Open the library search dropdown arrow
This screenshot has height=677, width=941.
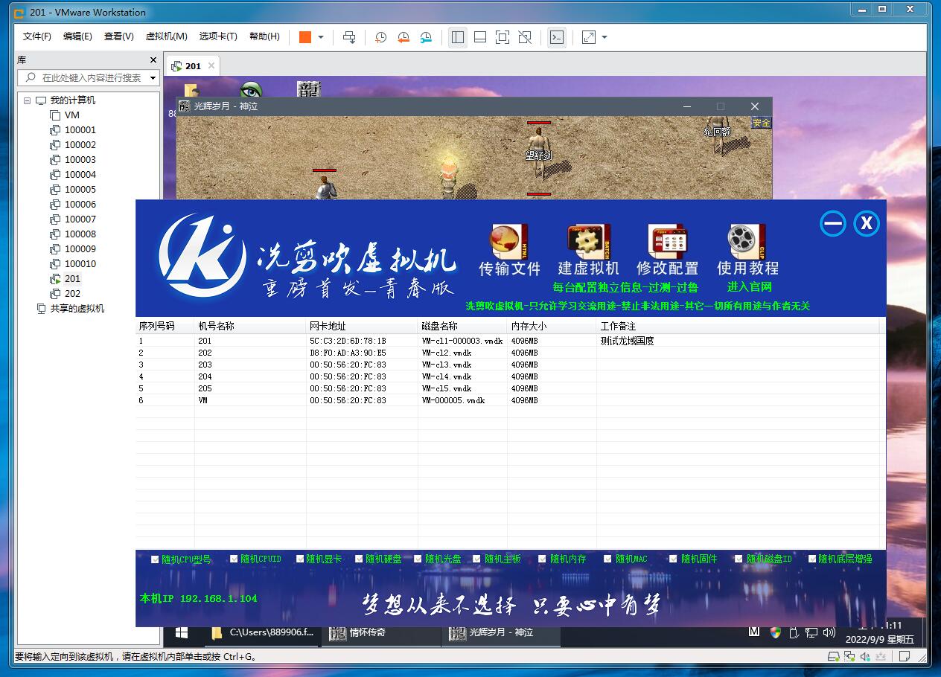point(153,77)
